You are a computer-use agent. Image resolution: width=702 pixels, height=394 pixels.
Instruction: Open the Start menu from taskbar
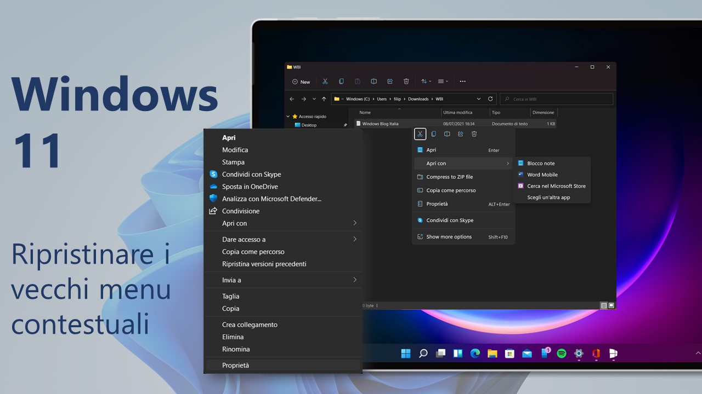click(x=406, y=354)
